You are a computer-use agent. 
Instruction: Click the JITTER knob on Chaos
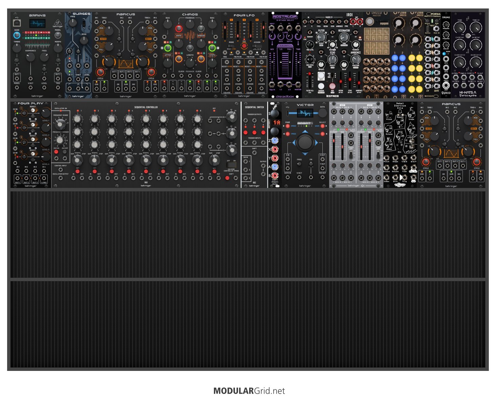pos(168,62)
